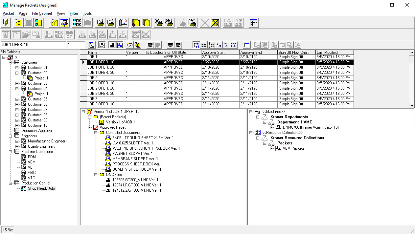Click the packet list scrollbar up arrow
Screen dimensions: 415x234
pos(412,53)
